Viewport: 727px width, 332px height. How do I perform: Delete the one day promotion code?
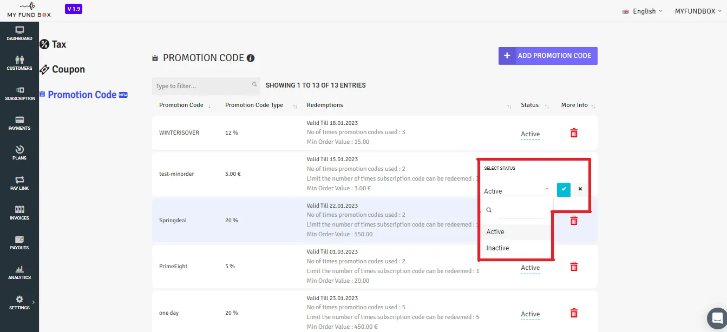point(574,313)
